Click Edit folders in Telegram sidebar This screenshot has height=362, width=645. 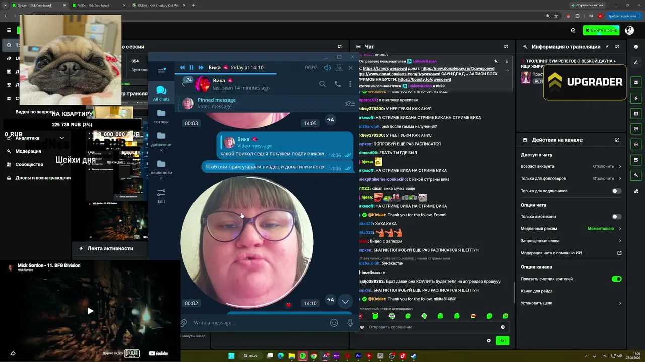(161, 196)
